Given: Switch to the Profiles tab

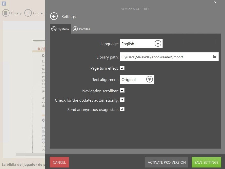Looking at the screenshot, I should point(81,29).
